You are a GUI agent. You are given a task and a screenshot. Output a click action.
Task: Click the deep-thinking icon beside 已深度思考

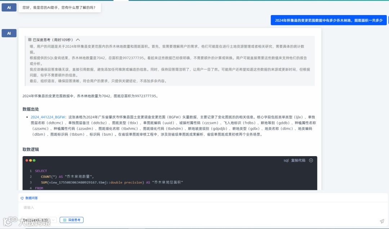(x=30, y=39)
